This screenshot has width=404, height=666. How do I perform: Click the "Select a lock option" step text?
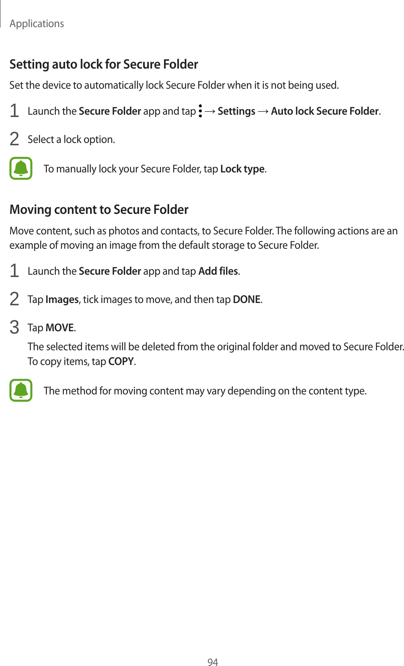pos(71,139)
